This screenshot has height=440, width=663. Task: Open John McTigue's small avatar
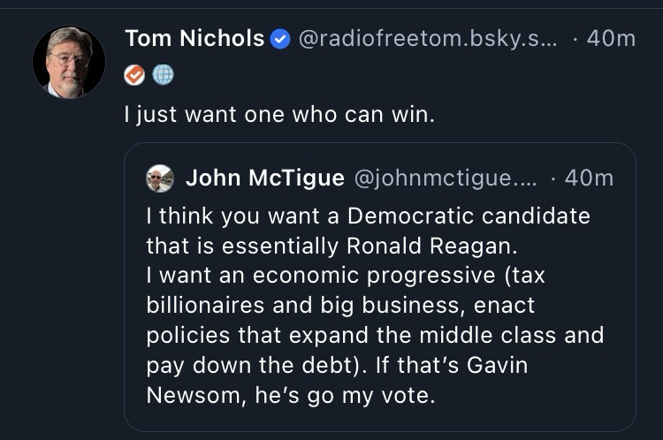pos(160,178)
